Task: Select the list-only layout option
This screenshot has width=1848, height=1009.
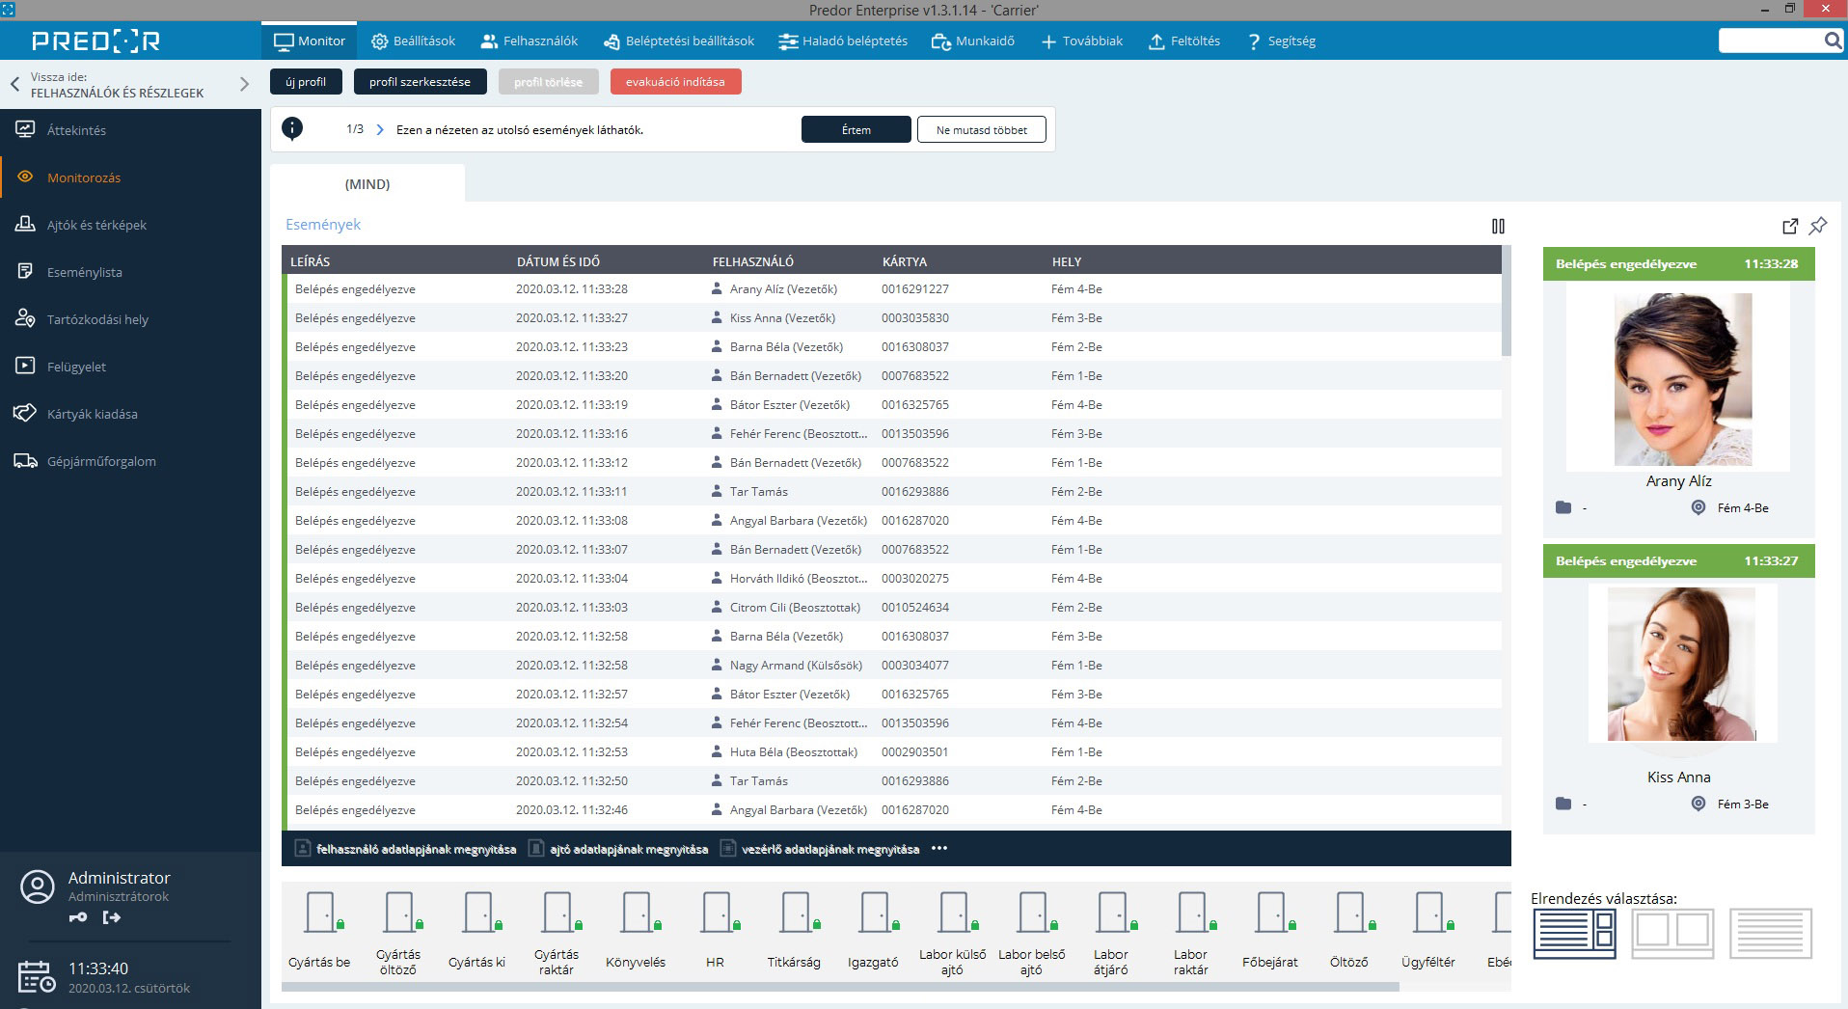Action: pyautogui.click(x=1771, y=933)
